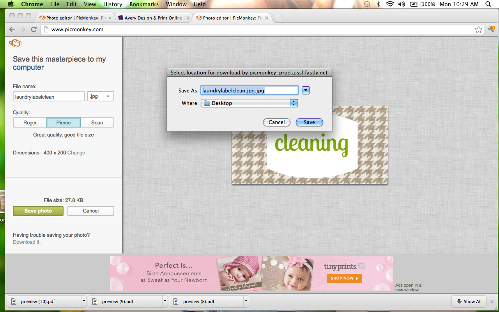This screenshot has width=499, height=312.
Task: Click the volume icon in the menu bar
Action: click(x=402, y=4)
